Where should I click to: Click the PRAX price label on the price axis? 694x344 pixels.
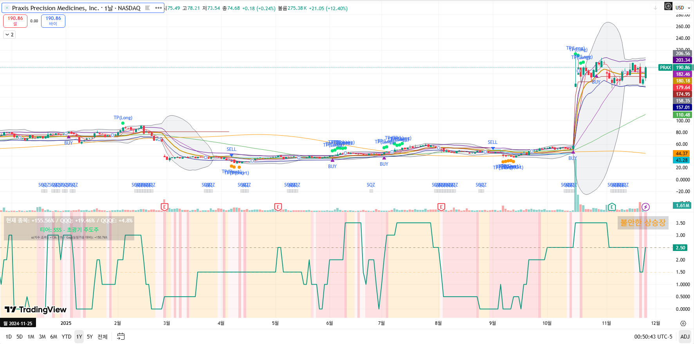pos(665,68)
